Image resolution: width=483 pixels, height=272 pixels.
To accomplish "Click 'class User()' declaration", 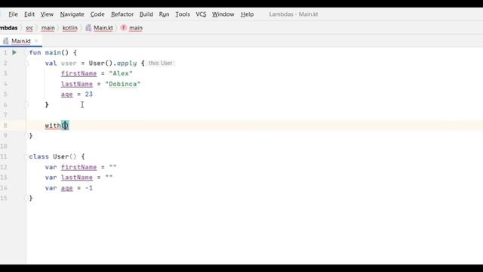I will click(x=53, y=156).
